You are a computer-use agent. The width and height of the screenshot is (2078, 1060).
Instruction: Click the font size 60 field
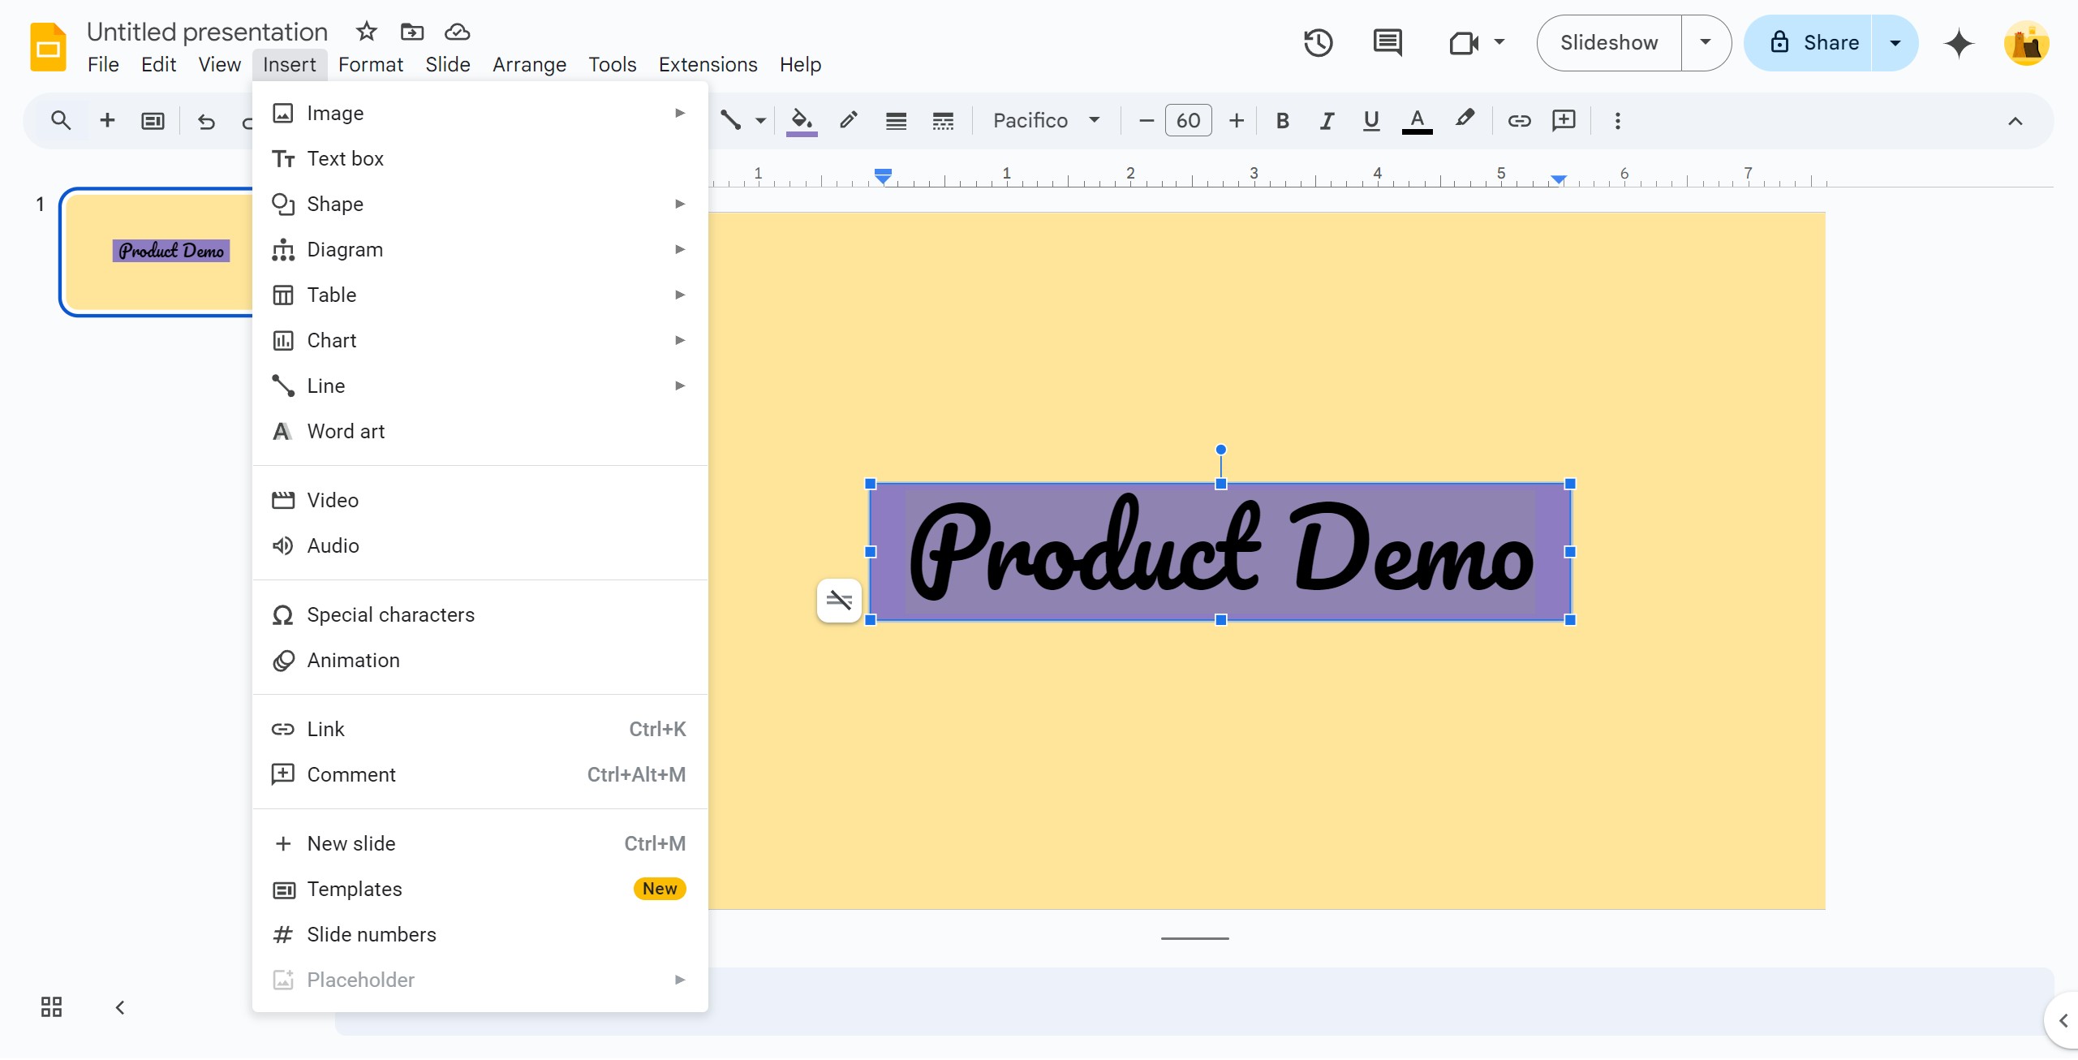(x=1188, y=120)
